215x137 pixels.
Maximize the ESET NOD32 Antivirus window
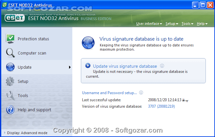point(203,5)
